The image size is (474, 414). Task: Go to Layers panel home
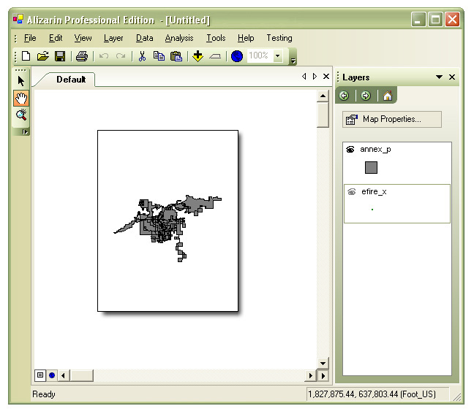(x=388, y=96)
